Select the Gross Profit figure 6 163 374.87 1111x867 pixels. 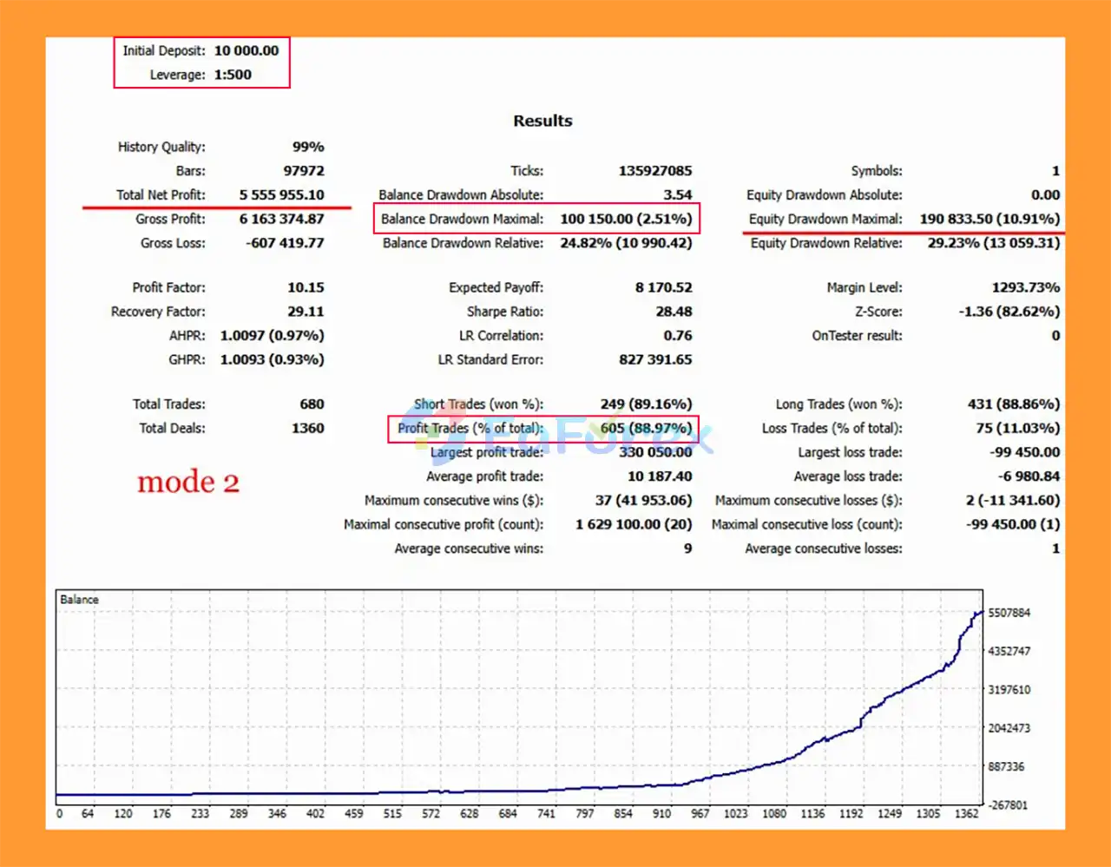[281, 219]
